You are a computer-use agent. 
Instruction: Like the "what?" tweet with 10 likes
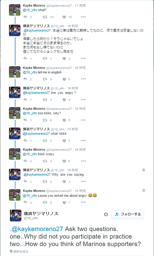click(64, 17)
